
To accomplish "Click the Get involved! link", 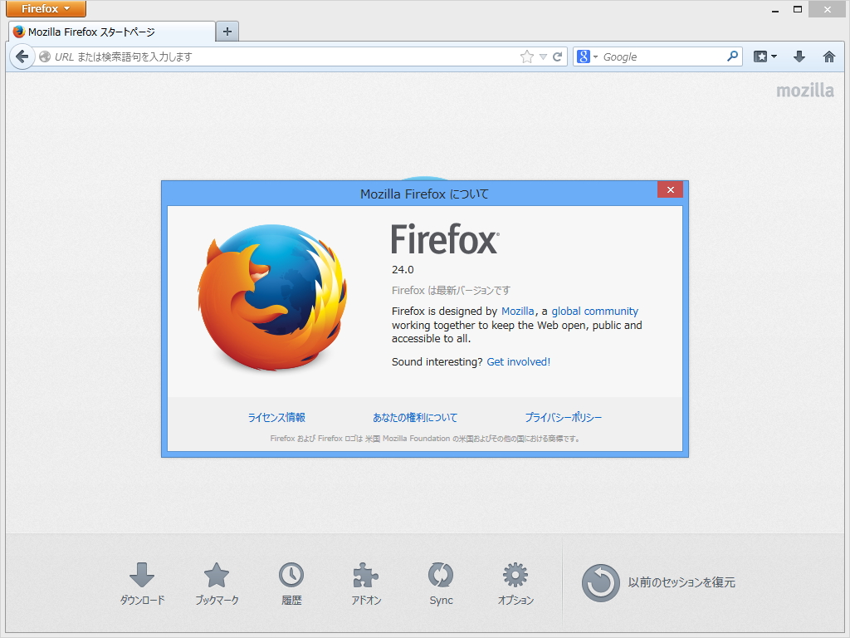I will 518,361.
